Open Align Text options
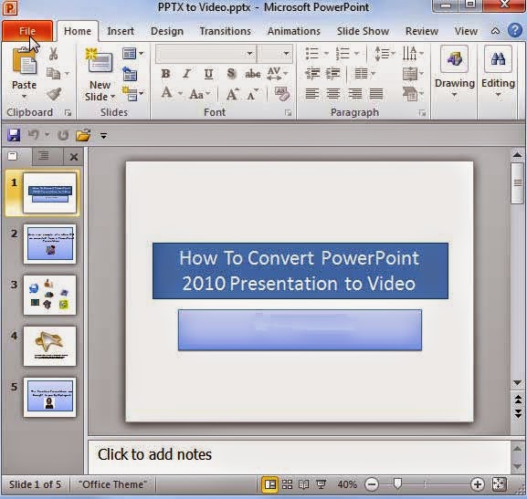Viewport: 527px width, 499px height. coord(413,74)
